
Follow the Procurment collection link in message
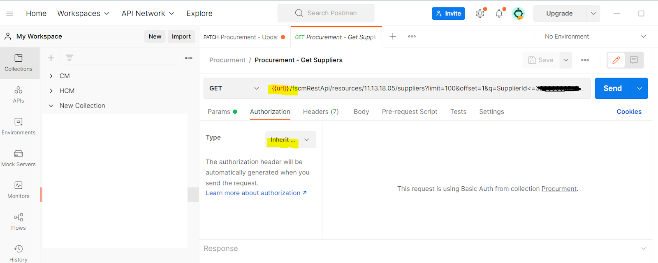click(559, 189)
